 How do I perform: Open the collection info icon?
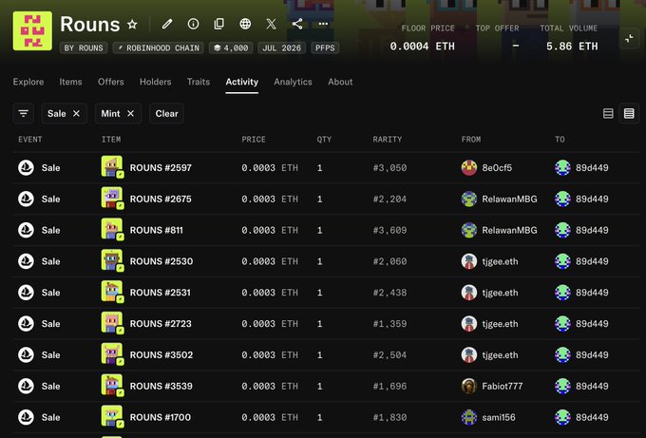193,24
